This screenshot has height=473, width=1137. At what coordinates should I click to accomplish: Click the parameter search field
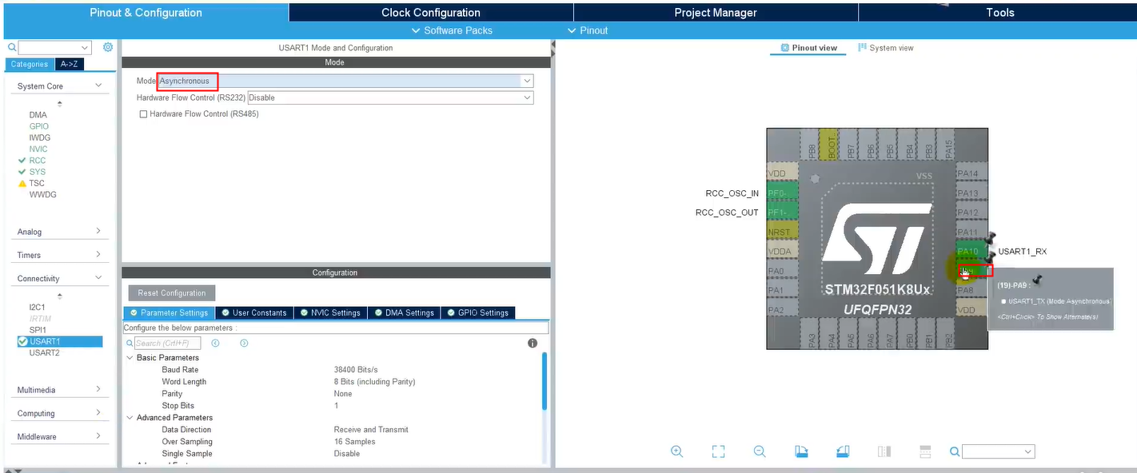pos(167,343)
